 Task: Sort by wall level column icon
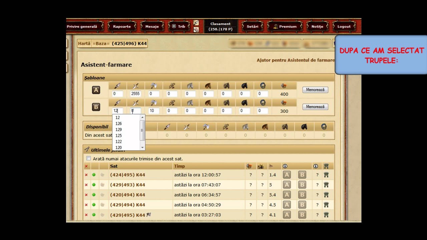[x=261, y=166]
